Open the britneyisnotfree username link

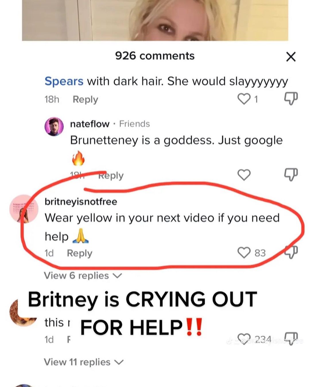coord(81,202)
